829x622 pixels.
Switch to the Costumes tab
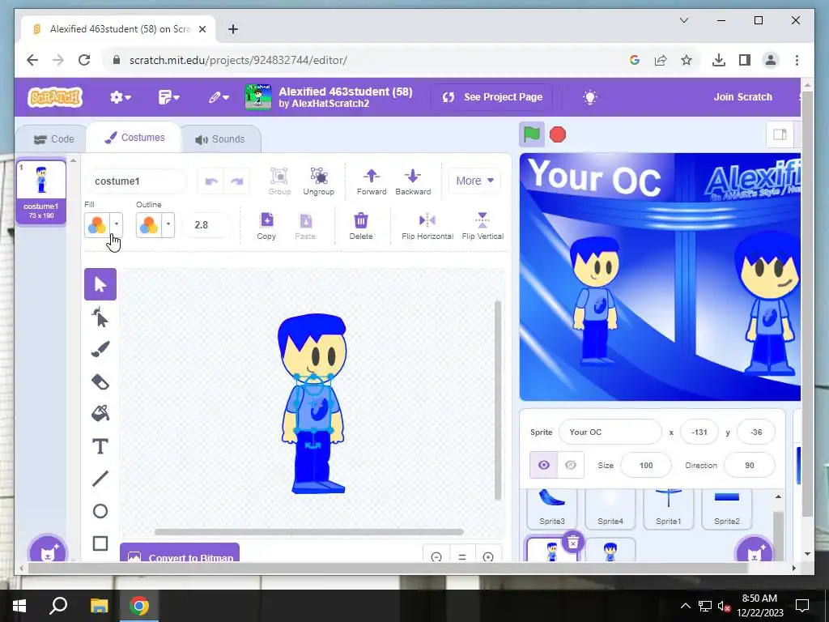point(134,138)
